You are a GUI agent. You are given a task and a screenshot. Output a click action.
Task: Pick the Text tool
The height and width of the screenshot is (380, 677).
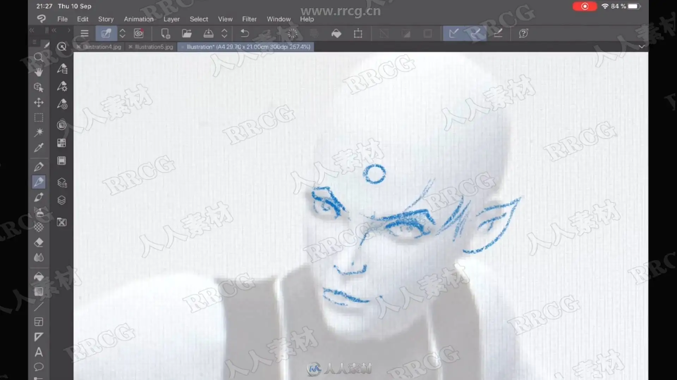pyautogui.click(x=38, y=352)
